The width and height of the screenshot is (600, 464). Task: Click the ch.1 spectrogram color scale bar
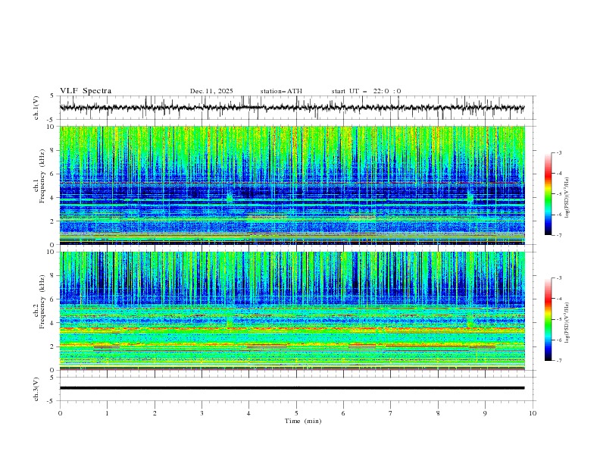pos(548,194)
